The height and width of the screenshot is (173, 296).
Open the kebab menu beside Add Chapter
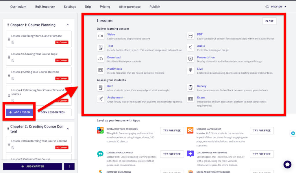coord(69,166)
